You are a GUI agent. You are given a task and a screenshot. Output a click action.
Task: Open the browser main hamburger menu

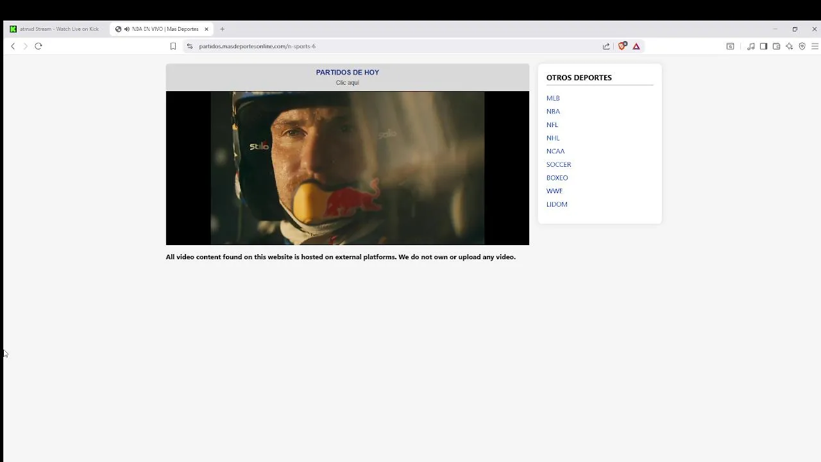815,46
